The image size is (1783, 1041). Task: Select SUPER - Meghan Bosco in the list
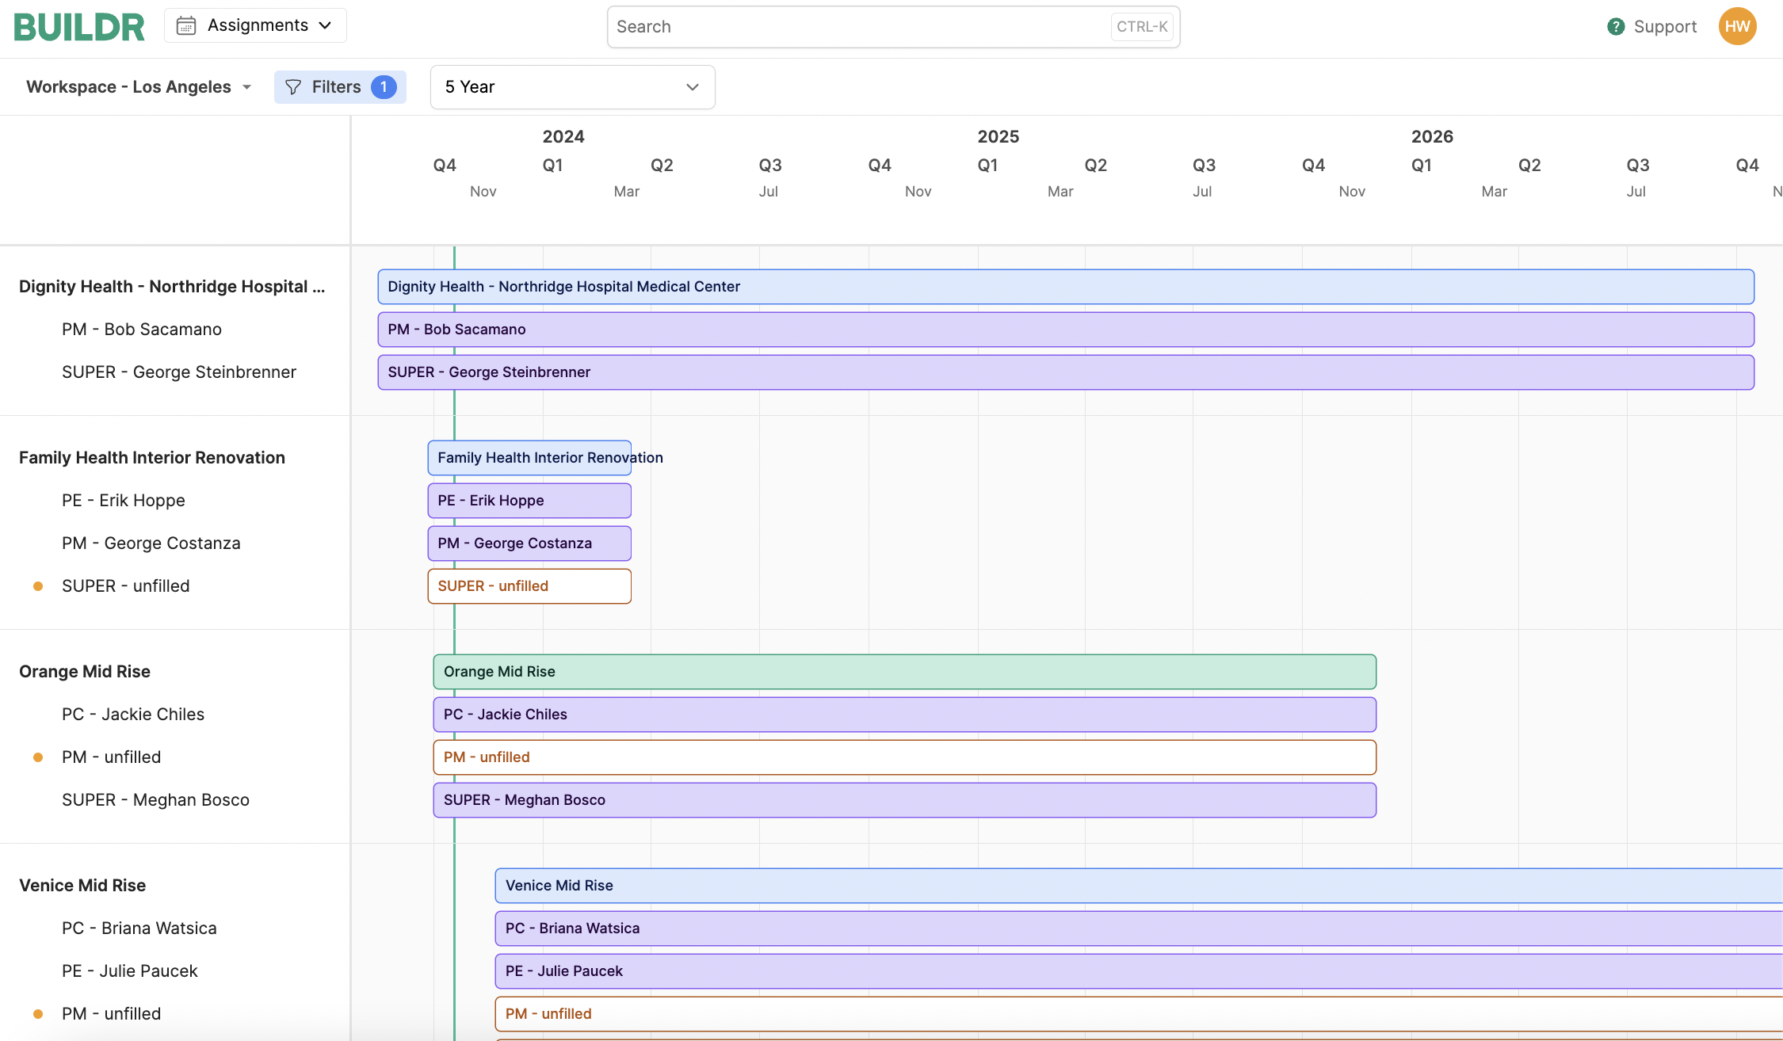[x=156, y=800]
